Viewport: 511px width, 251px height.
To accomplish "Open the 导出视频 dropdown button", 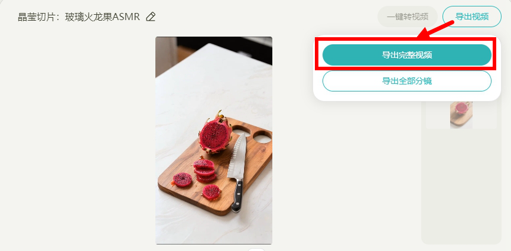I will pos(471,17).
